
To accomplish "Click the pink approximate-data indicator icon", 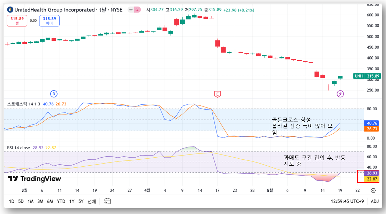I will click(137, 10).
